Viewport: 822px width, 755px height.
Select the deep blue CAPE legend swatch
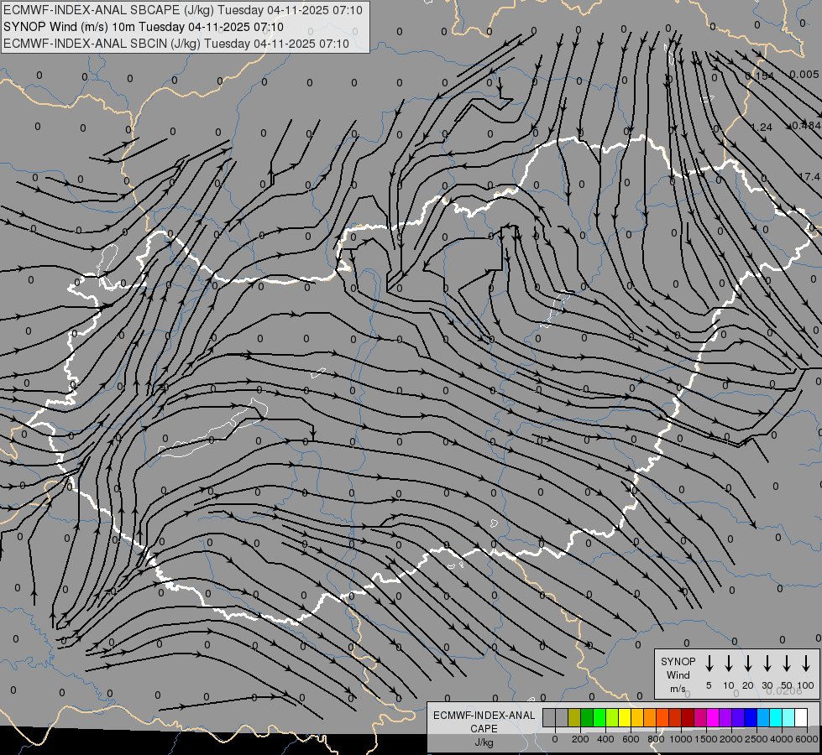[750, 718]
